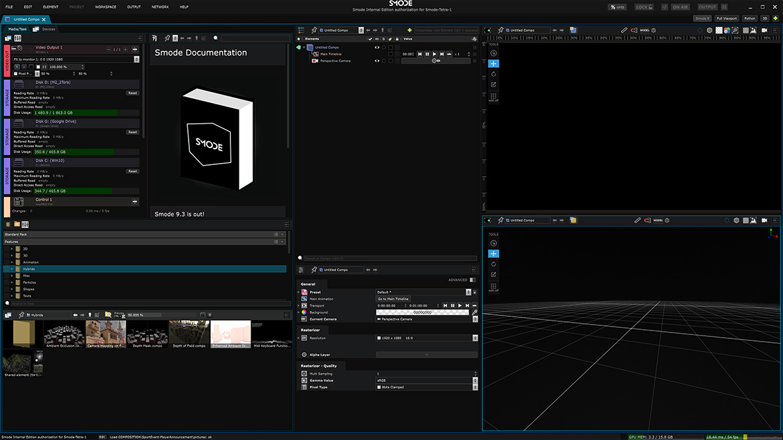Click green plus to instantiate new element
The width and height of the screenshot is (783, 440).
tap(409, 30)
